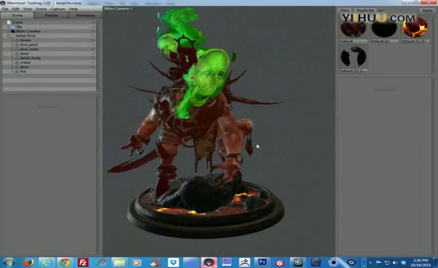Select the lava_rocks mesh row
The image size is (438, 268).
click(x=49, y=49)
